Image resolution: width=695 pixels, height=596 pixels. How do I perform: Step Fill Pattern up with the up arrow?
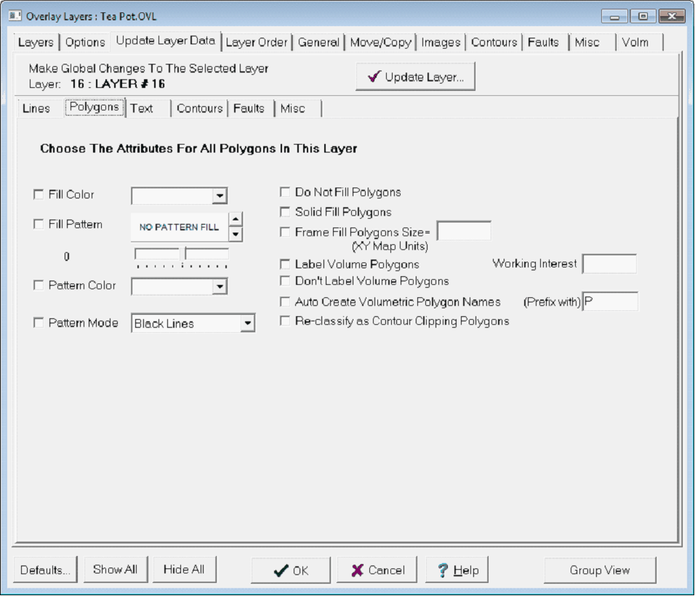(x=235, y=219)
